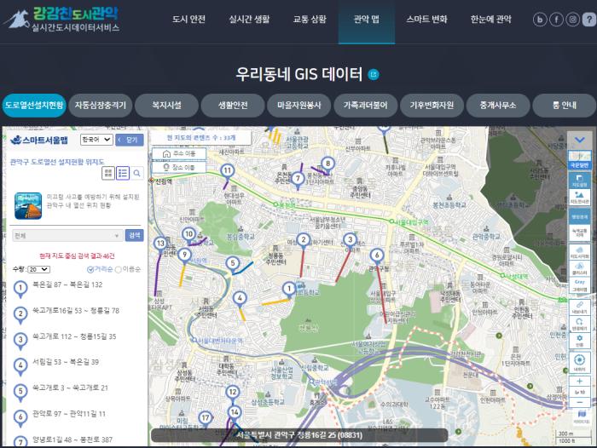Click the question mark help icon
597x448 pixels.
[x=589, y=20]
